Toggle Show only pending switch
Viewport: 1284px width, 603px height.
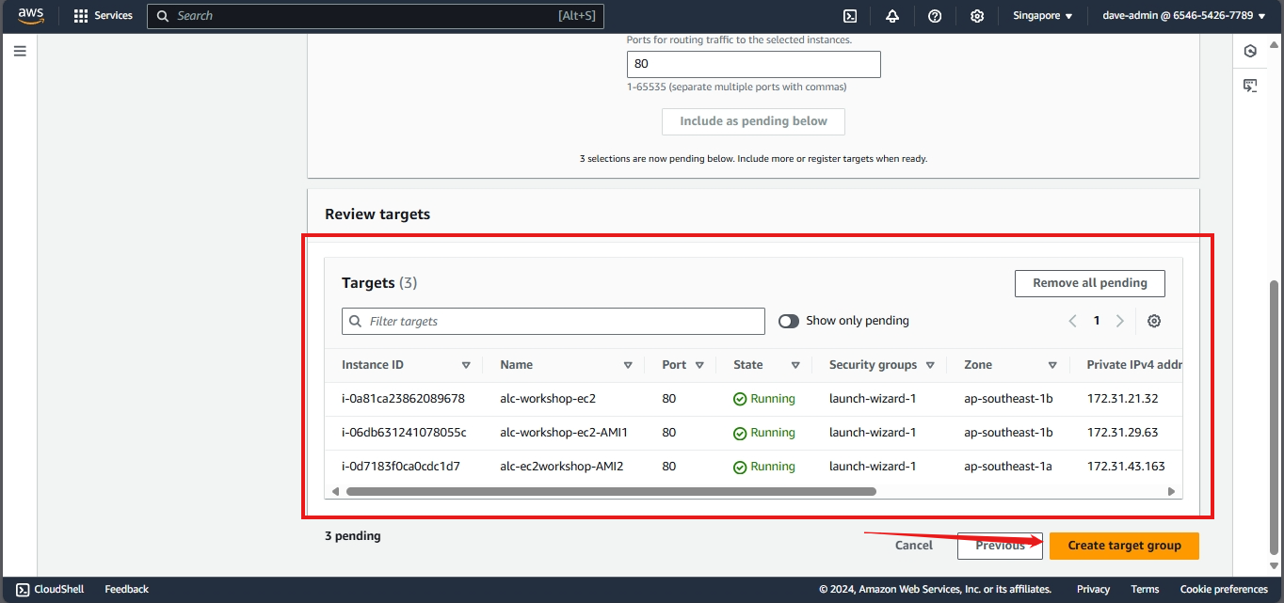(789, 321)
